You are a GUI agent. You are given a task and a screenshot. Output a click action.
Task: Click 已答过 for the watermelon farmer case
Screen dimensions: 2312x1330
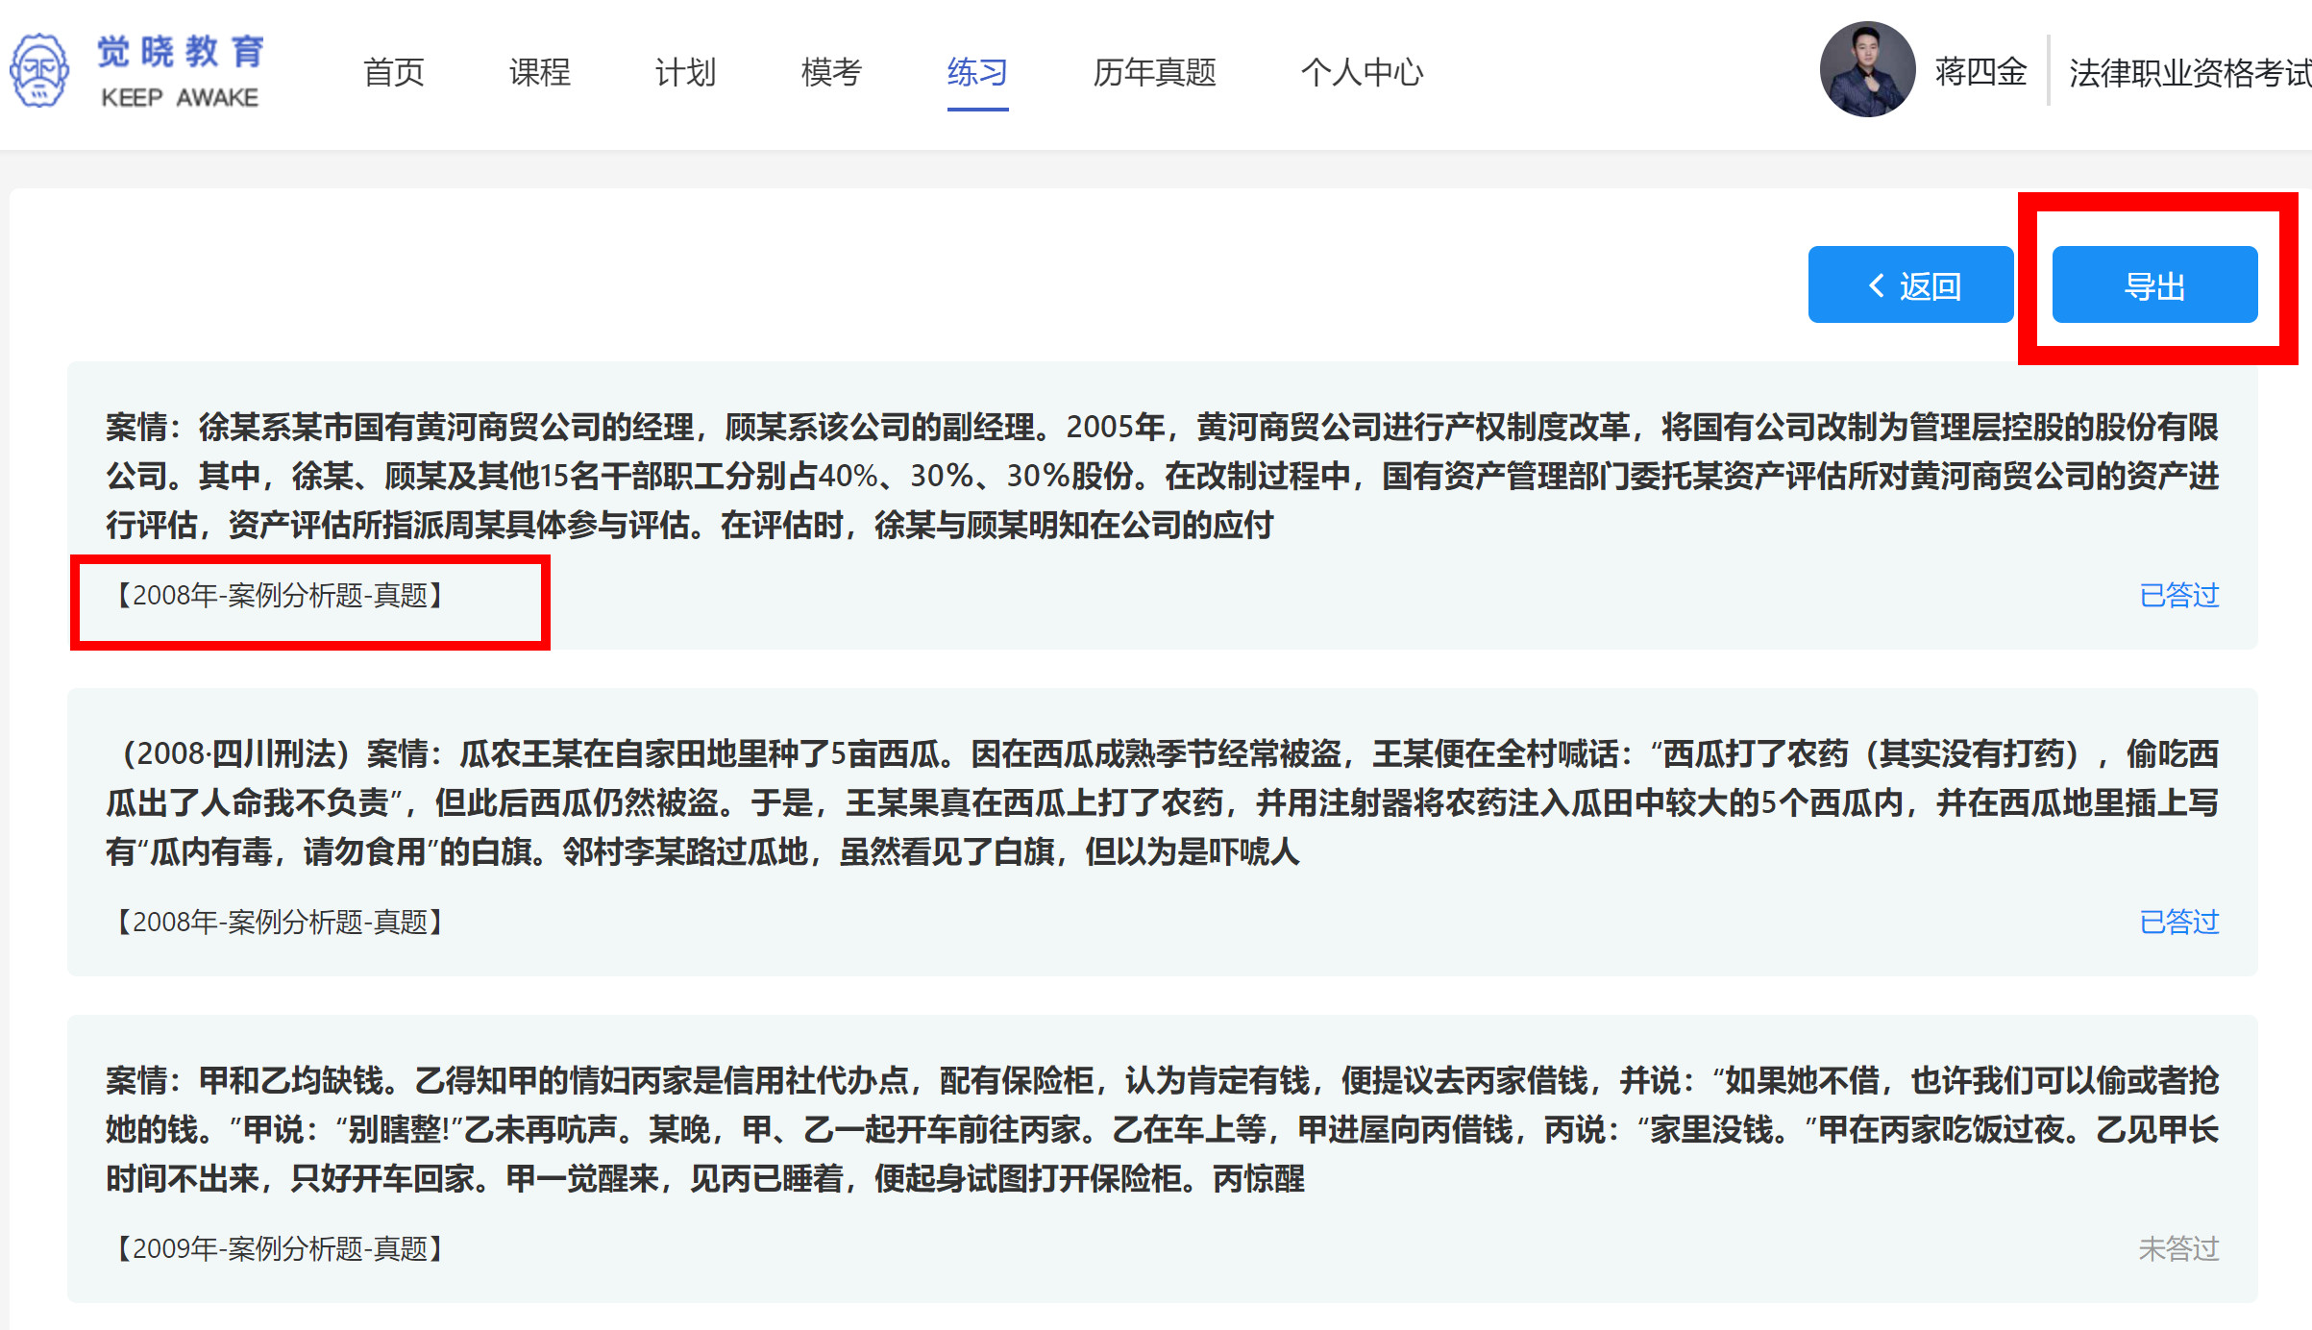(x=2179, y=923)
